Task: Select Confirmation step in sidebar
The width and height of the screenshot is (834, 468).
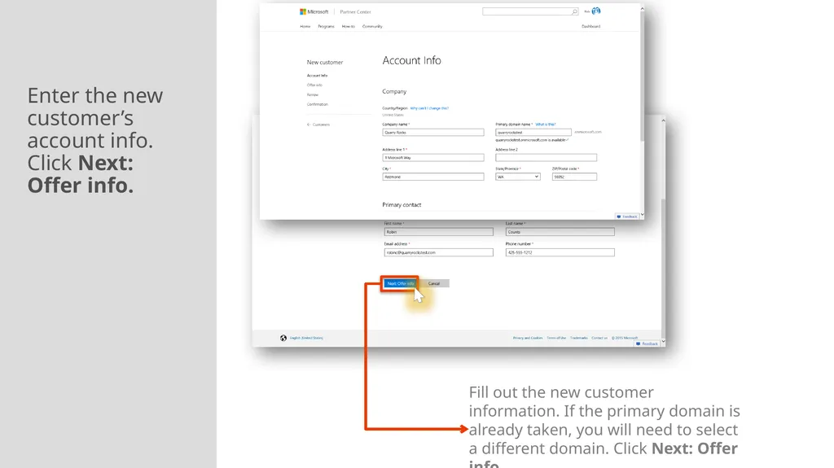Action: 318,104
